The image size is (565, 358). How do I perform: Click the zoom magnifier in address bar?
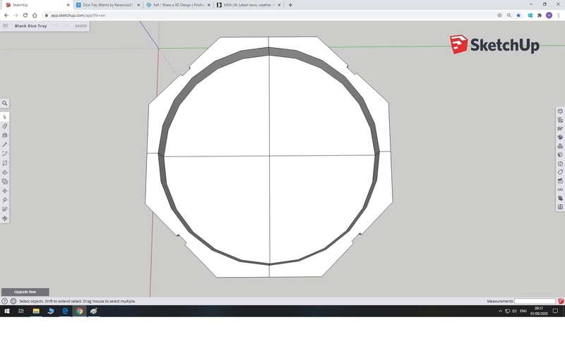click(509, 16)
